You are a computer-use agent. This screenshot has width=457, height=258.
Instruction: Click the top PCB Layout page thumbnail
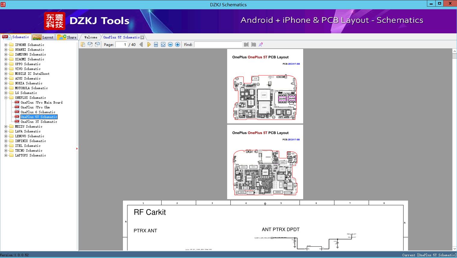click(x=265, y=86)
